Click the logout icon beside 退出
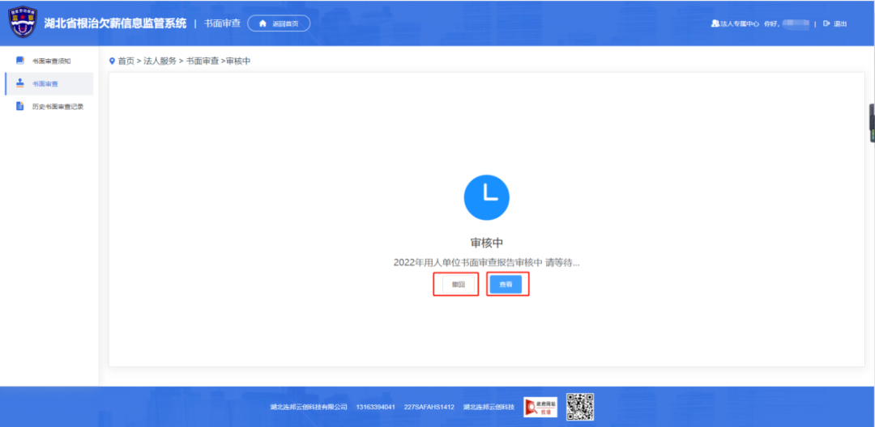875x427 pixels. [826, 23]
